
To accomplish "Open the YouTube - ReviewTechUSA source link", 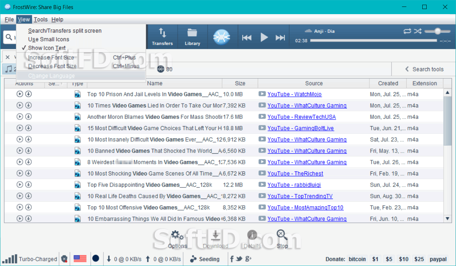I will pos(302,117).
